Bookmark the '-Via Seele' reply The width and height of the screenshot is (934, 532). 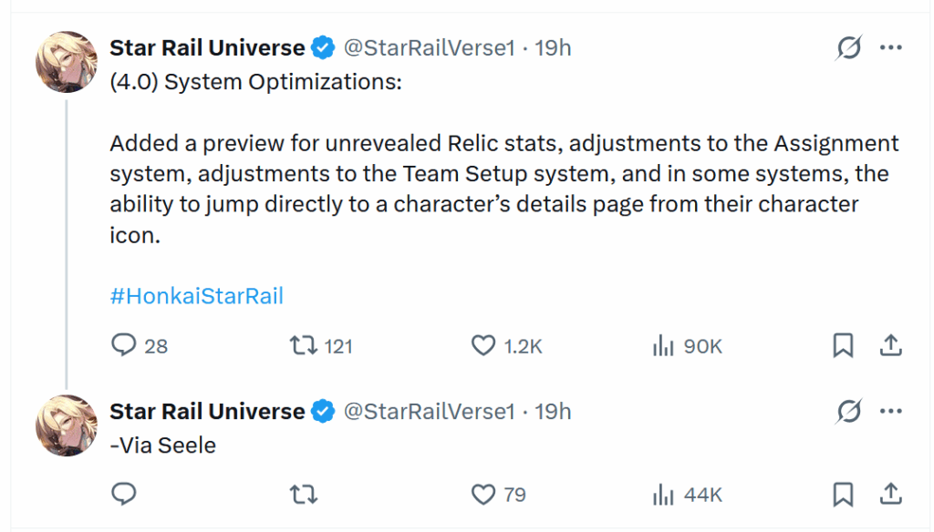pyautogui.click(x=842, y=494)
